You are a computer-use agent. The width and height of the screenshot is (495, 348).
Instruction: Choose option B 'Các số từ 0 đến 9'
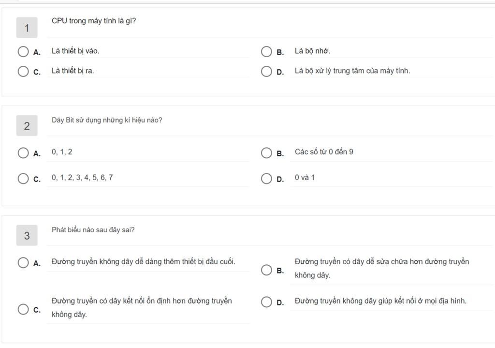266,153
